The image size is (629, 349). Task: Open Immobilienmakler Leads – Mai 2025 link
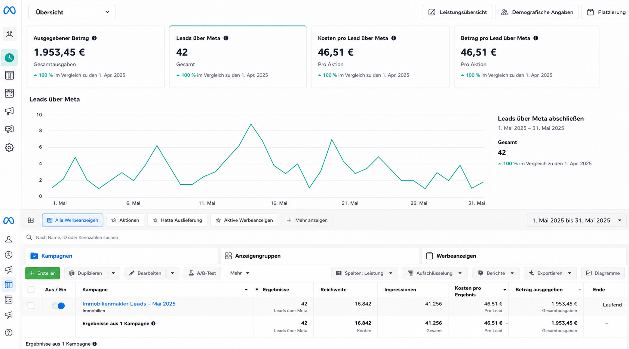click(x=129, y=304)
